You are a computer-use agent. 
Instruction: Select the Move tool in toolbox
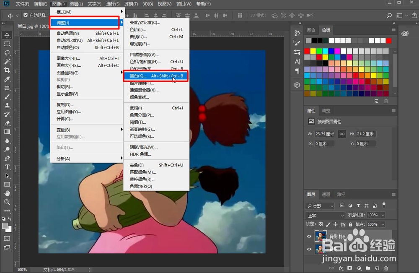pos(7,35)
